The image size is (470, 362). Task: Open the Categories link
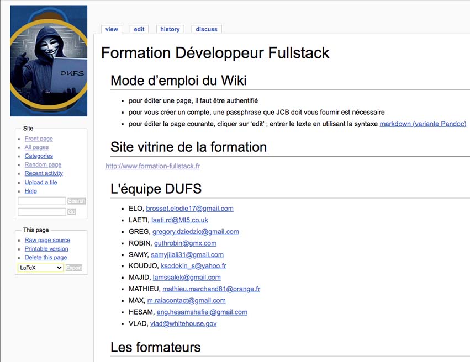coord(39,156)
